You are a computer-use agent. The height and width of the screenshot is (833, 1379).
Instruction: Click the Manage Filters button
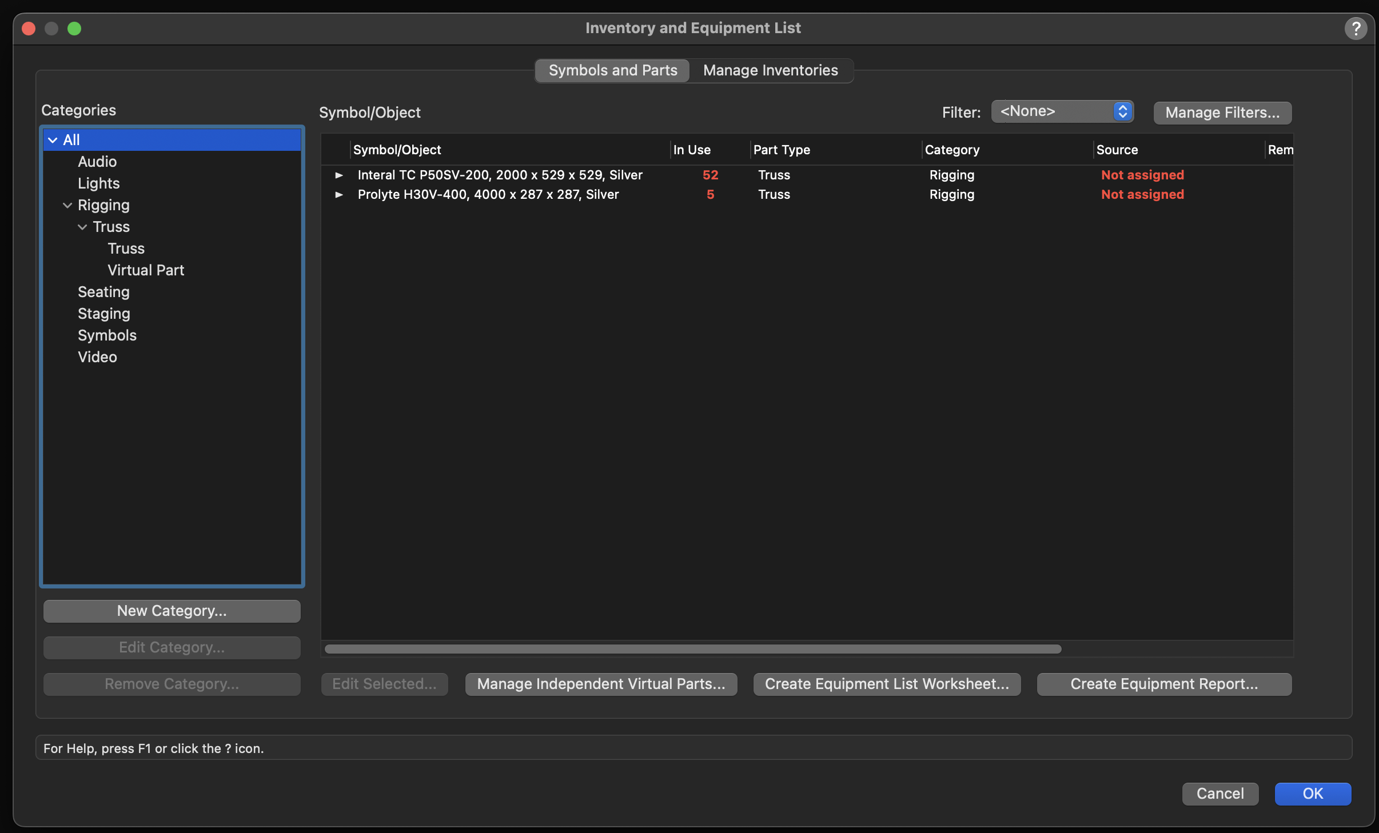(1222, 113)
